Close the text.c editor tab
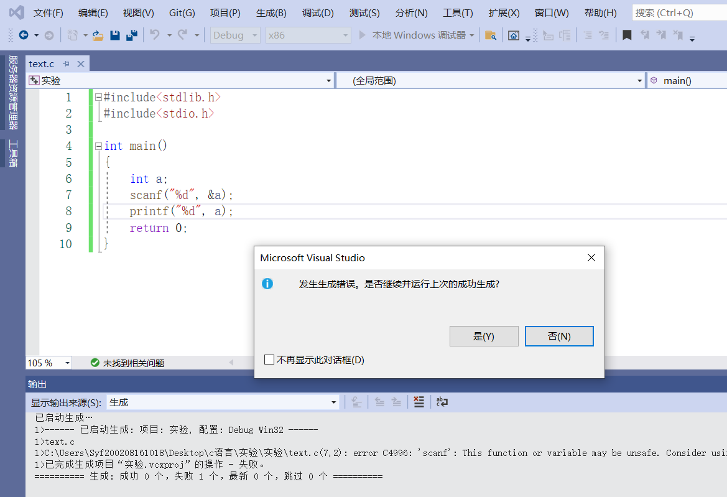This screenshot has height=497, width=727. 81,64
